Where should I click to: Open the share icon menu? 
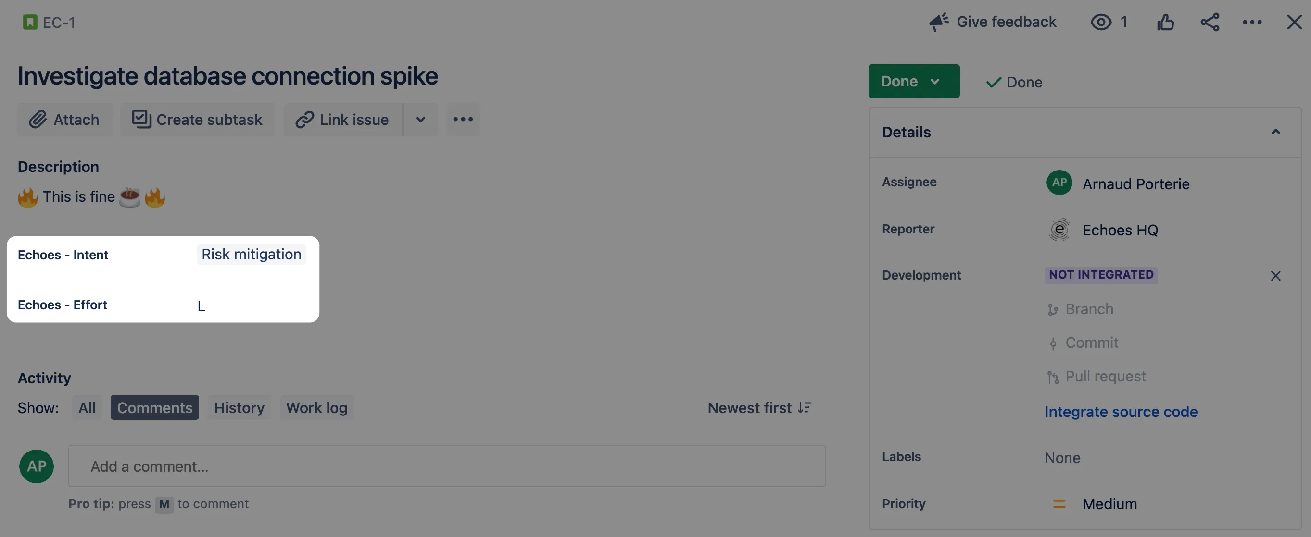click(1210, 22)
